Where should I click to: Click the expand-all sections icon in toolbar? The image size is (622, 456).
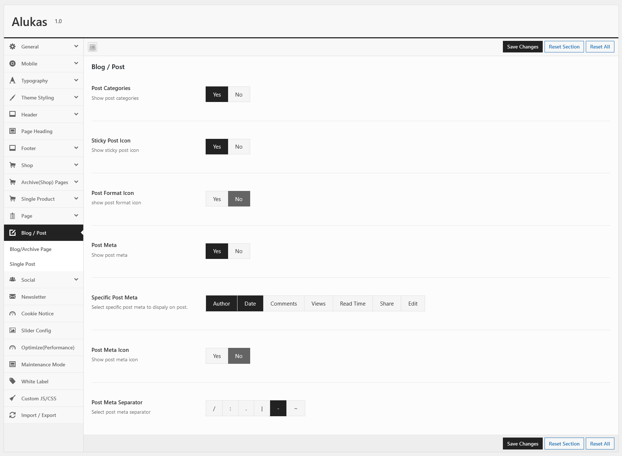click(x=93, y=47)
